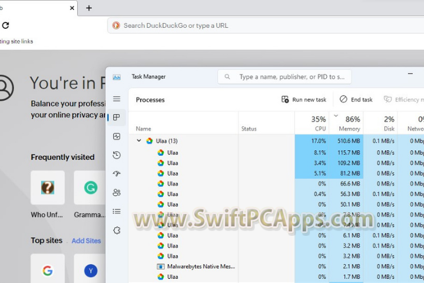Click the DuckDuckGo search address bar

pos(265,25)
